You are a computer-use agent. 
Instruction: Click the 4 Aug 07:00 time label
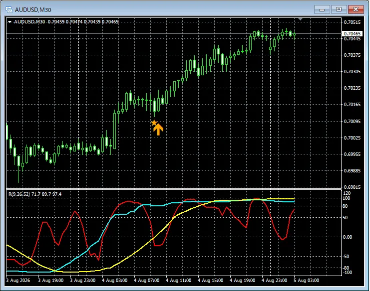(x=146, y=281)
